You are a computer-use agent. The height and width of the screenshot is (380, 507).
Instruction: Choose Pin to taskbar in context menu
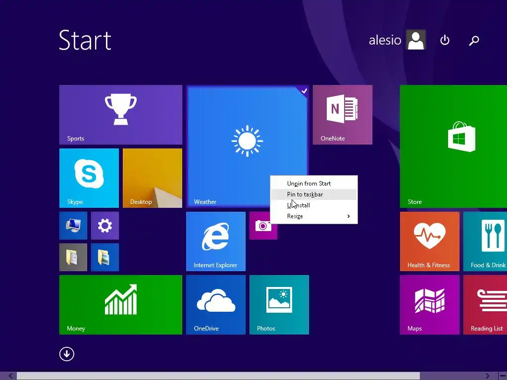[313, 194]
